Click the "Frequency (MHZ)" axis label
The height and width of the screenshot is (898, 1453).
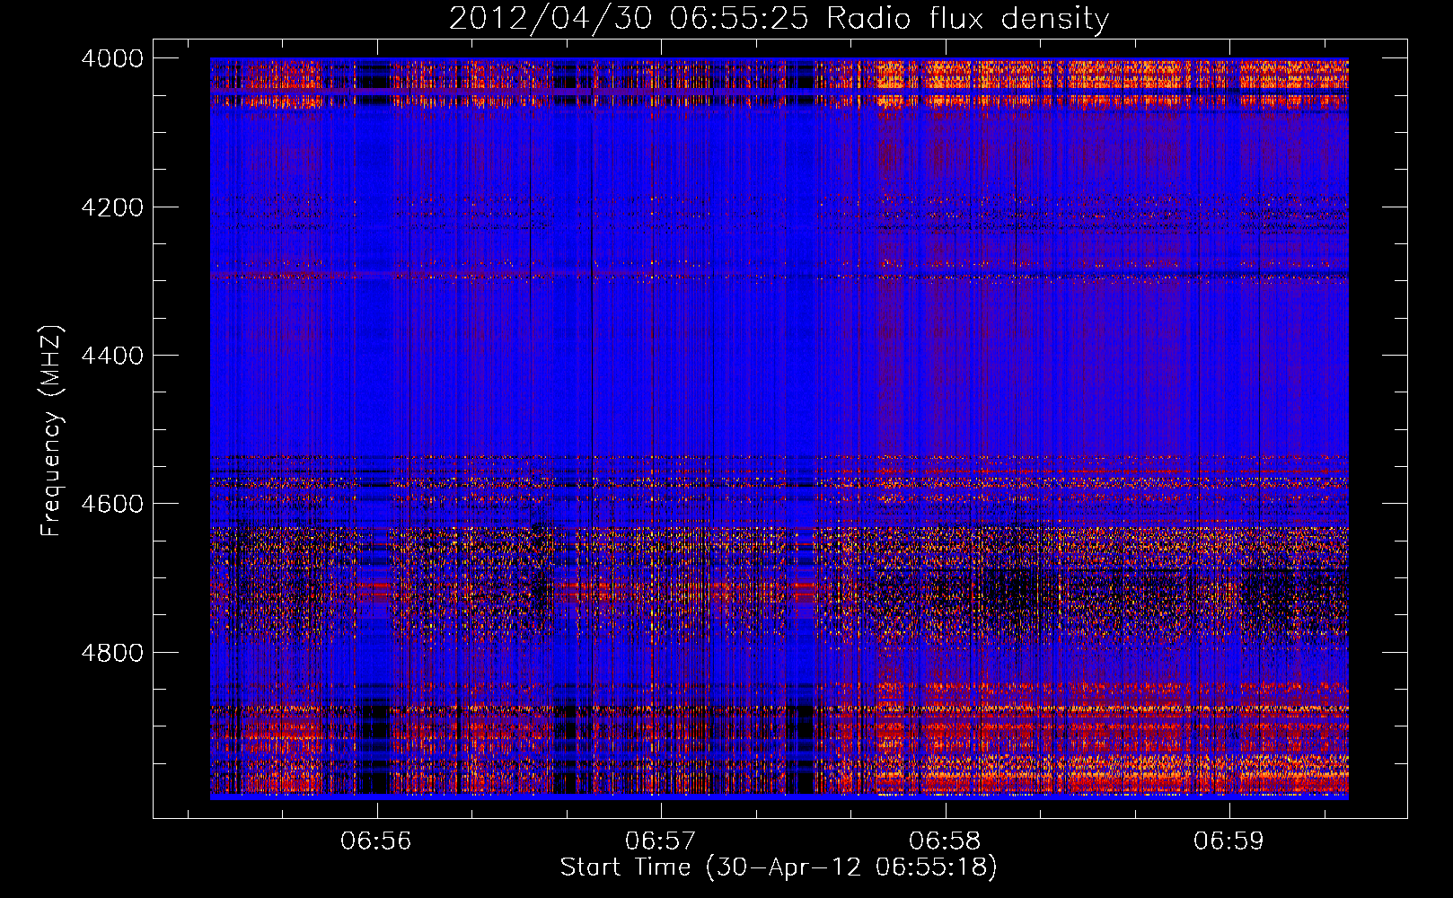click(x=51, y=431)
